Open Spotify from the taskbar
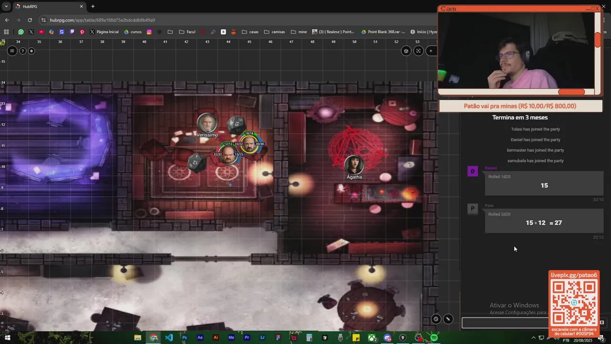Image resolution: width=611 pixels, height=344 pixels. [434, 338]
